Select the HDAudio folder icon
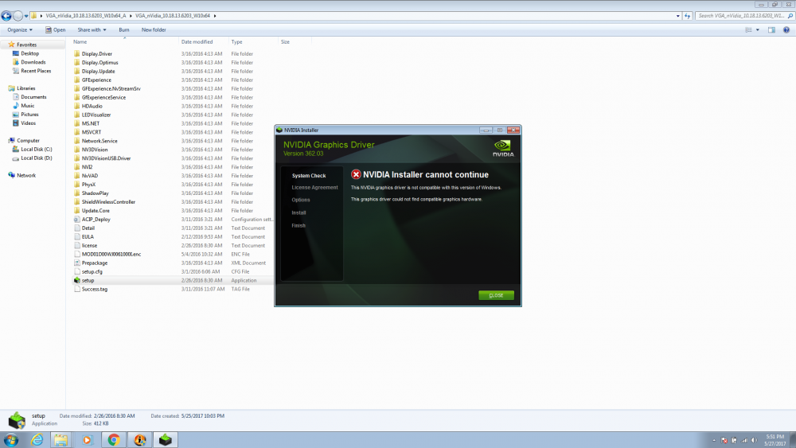The height and width of the screenshot is (448, 796). [x=77, y=106]
